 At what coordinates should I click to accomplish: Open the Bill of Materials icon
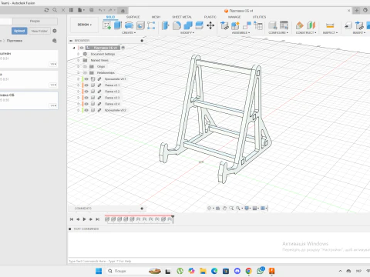(x=258, y=25)
